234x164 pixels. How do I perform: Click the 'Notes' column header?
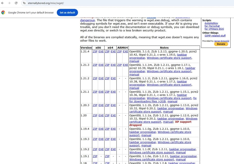tap(164, 48)
